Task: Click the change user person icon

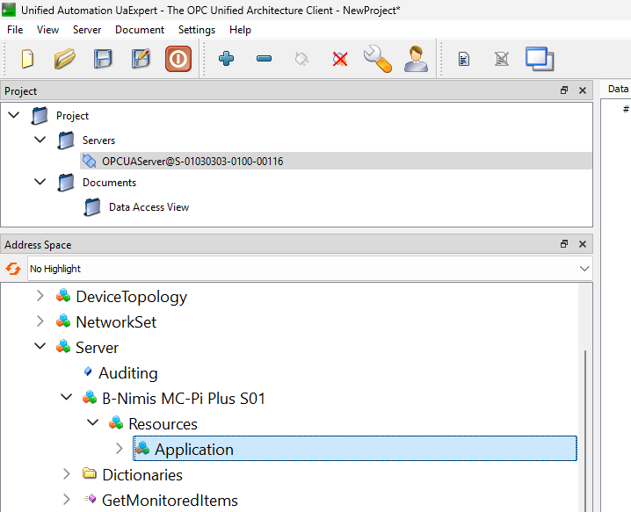Action: pos(416,59)
